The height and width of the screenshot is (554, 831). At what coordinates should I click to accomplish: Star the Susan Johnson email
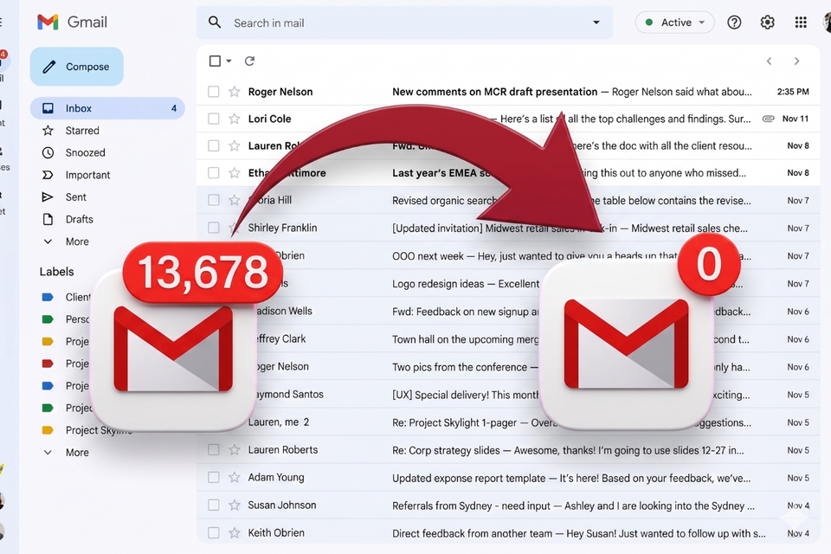click(x=235, y=506)
